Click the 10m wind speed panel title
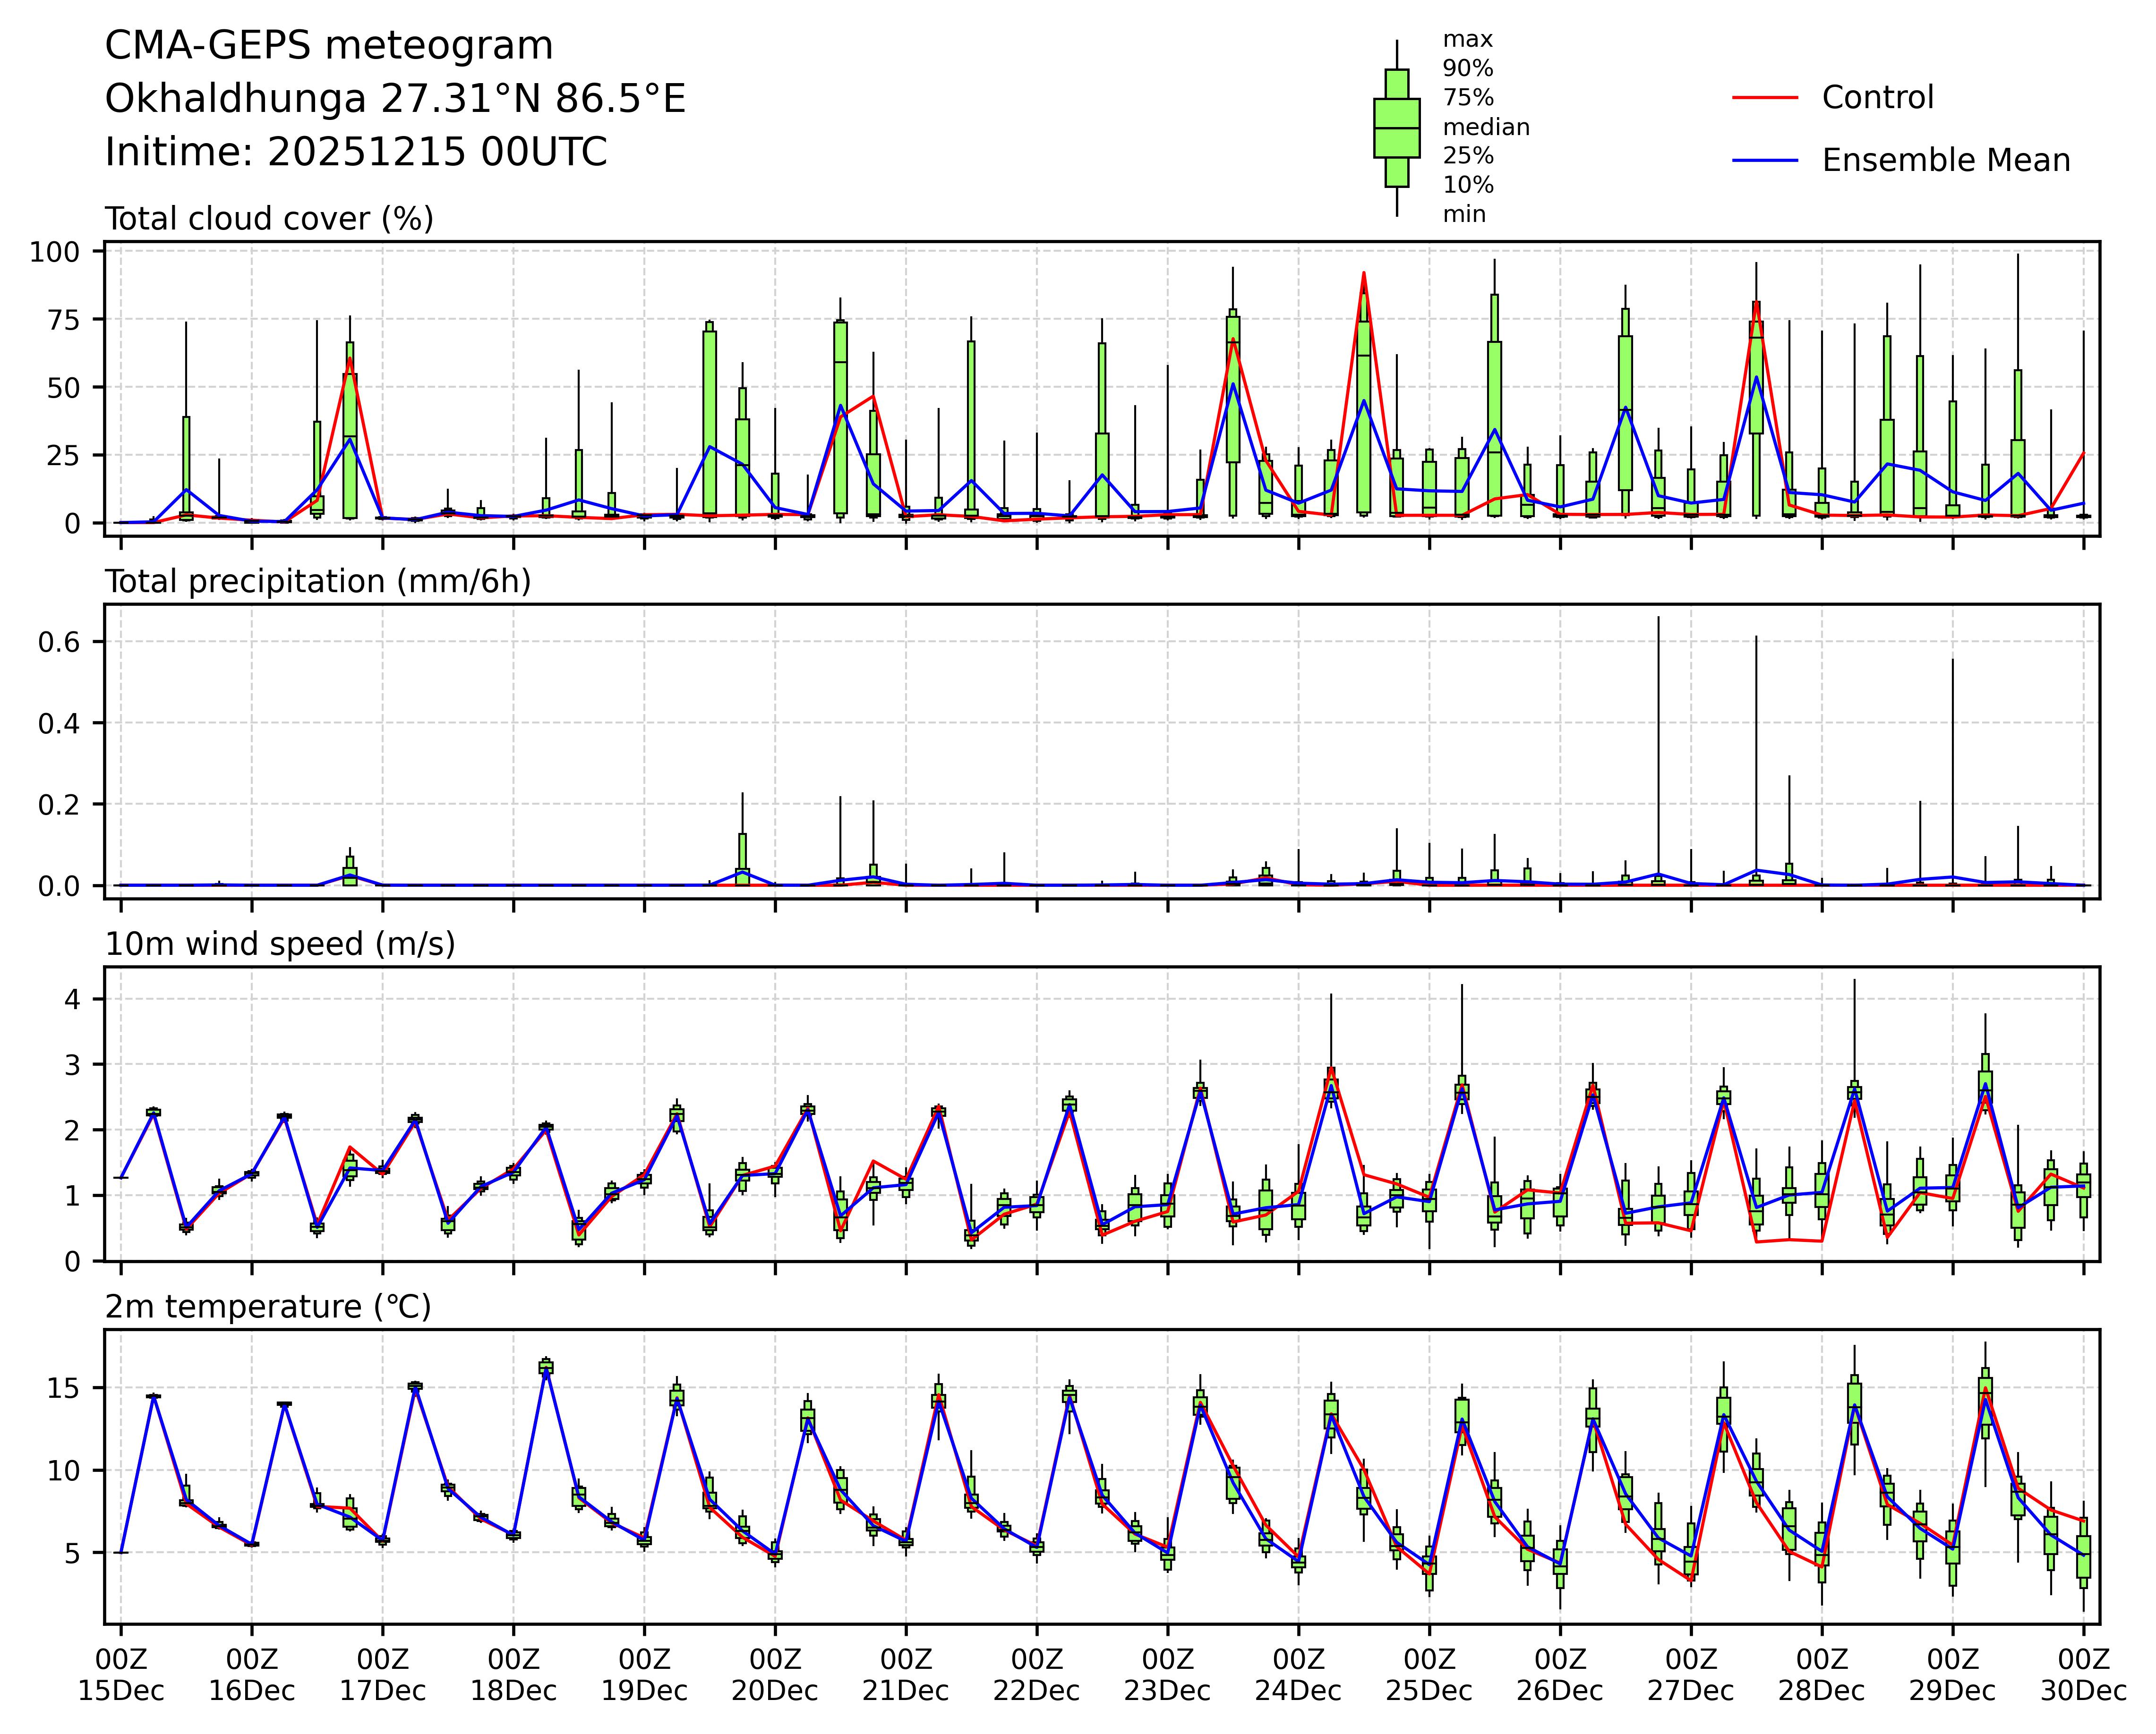 click(280, 944)
